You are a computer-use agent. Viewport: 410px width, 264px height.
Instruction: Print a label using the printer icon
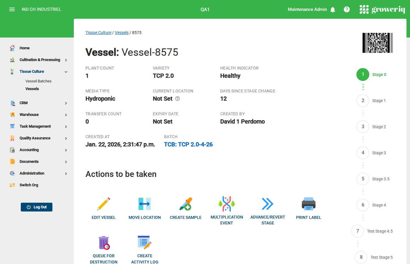pyautogui.click(x=308, y=204)
